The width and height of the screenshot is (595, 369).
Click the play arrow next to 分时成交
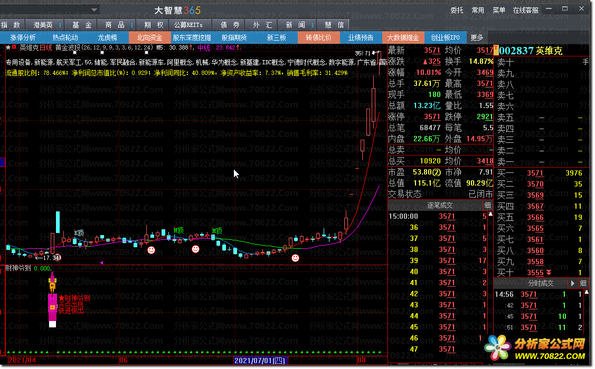point(573,283)
